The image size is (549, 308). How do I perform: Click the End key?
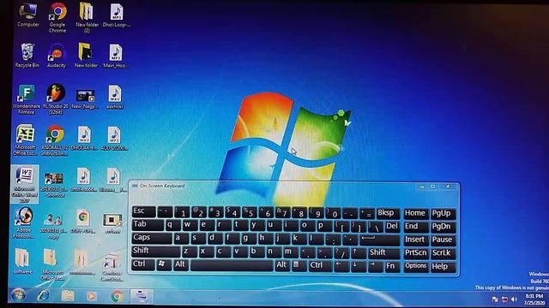415,226
